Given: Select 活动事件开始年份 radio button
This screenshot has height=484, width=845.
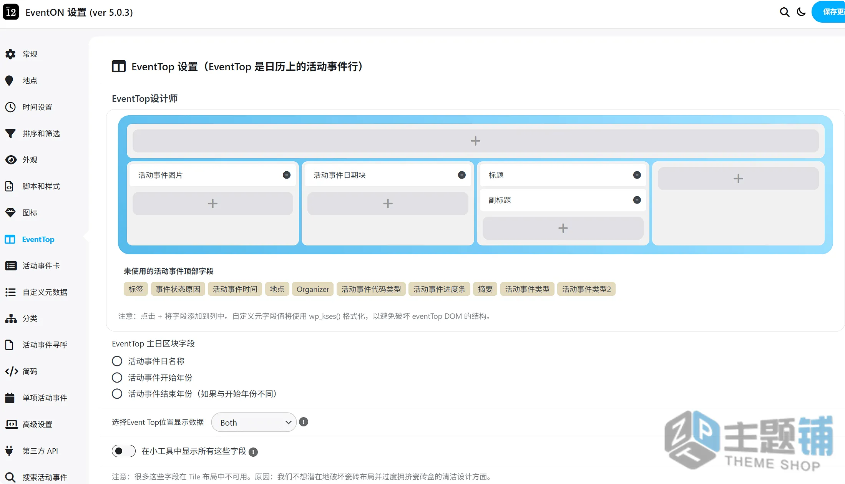Looking at the screenshot, I should pos(117,378).
